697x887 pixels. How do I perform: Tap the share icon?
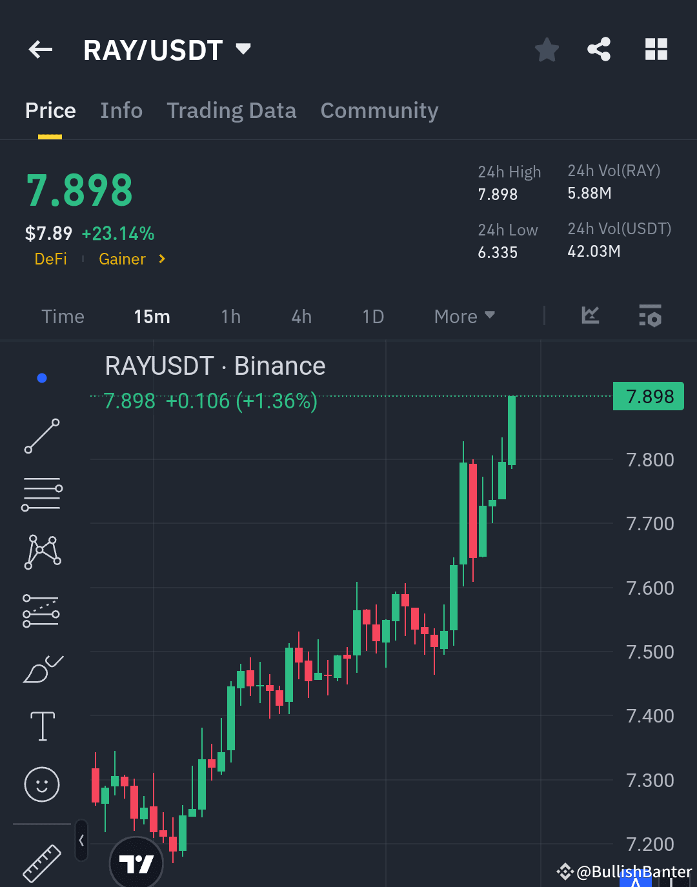[599, 49]
